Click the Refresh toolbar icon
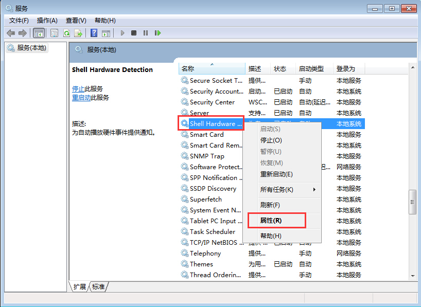This screenshot has width=421, height=307. [66, 33]
